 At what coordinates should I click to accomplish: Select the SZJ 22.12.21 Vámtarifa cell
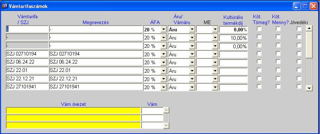[x=27, y=79]
